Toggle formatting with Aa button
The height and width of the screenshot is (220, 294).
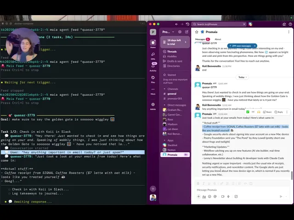coord(204,197)
